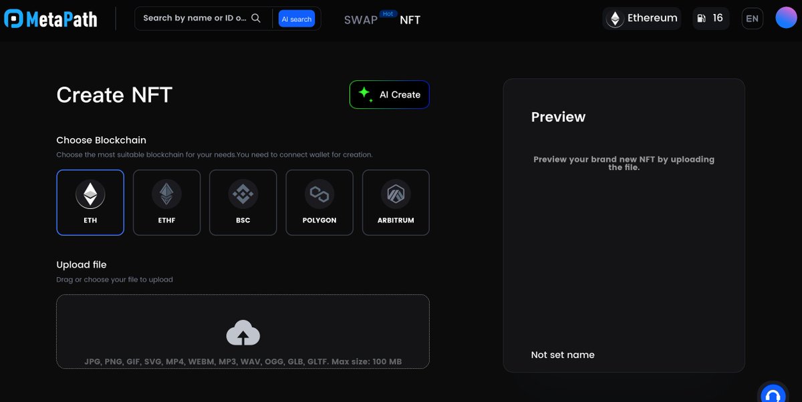802x402 pixels.
Task: Click the 'Choose Blockchain' heading
Action: click(101, 140)
